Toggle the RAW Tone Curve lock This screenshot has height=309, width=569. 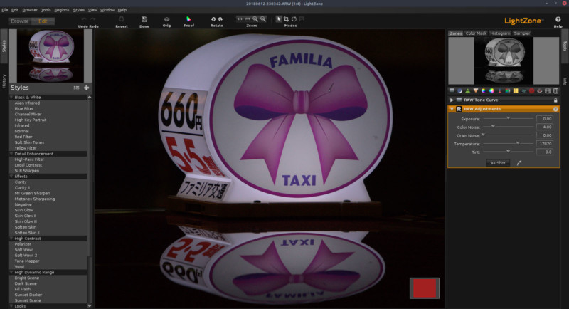coord(555,100)
